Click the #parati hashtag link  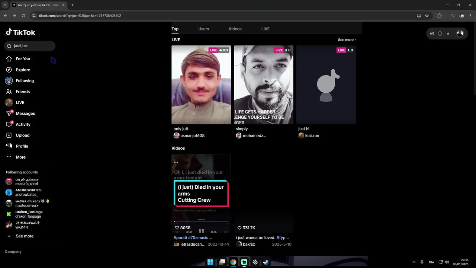point(180,237)
